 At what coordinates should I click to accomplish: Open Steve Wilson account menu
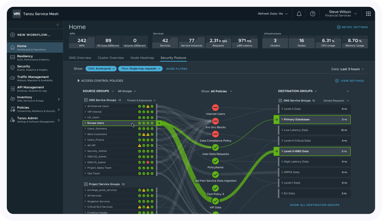coord(341,14)
